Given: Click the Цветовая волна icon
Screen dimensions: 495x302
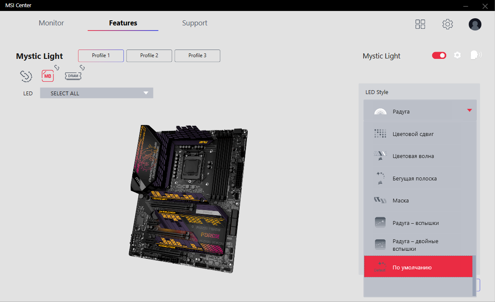Looking at the screenshot, I should (380, 156).
